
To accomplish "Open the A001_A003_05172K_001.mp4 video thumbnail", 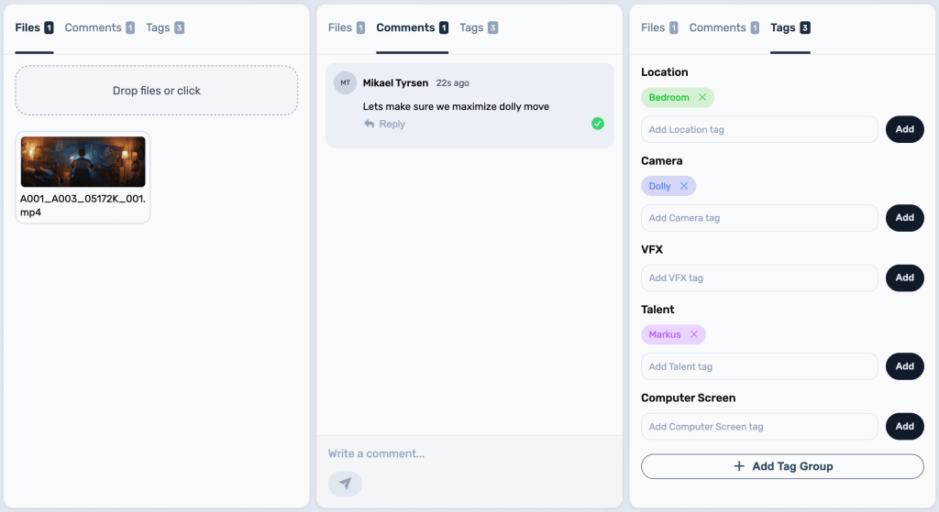I will click(x=83, y=162).
